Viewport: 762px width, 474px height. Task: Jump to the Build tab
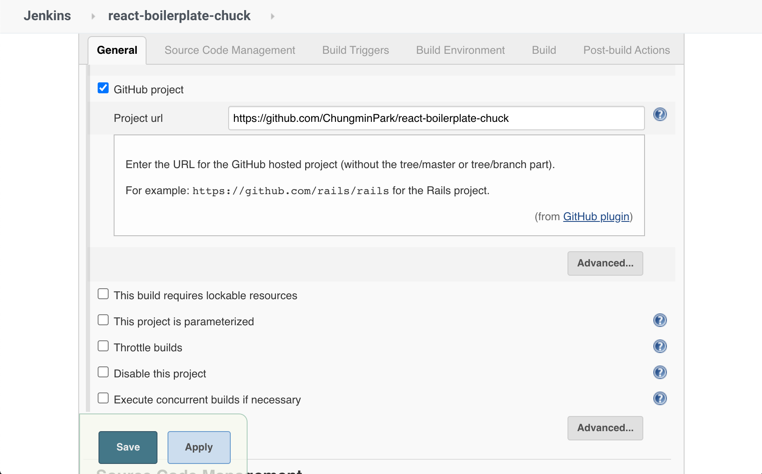tap(544, 50)
